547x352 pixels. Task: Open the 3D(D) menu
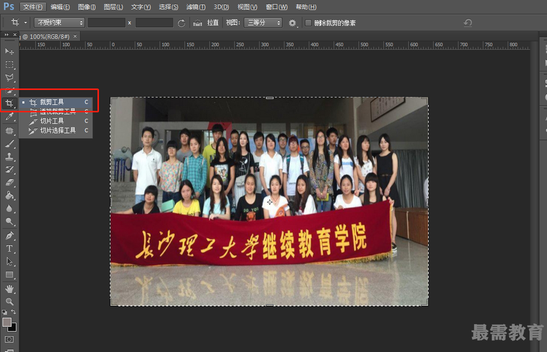(221, 7)
